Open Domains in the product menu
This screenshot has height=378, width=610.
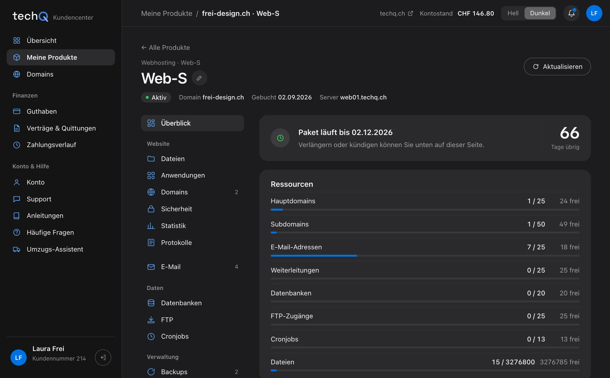click(x=193, y=192)
